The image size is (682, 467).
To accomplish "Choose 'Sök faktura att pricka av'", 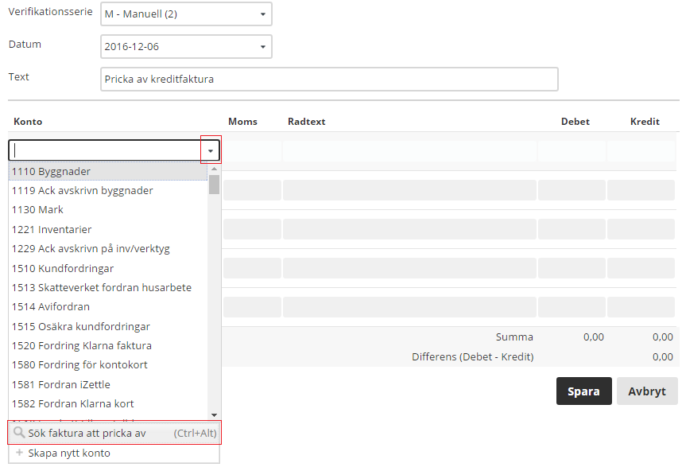I will tap(114, 433).
